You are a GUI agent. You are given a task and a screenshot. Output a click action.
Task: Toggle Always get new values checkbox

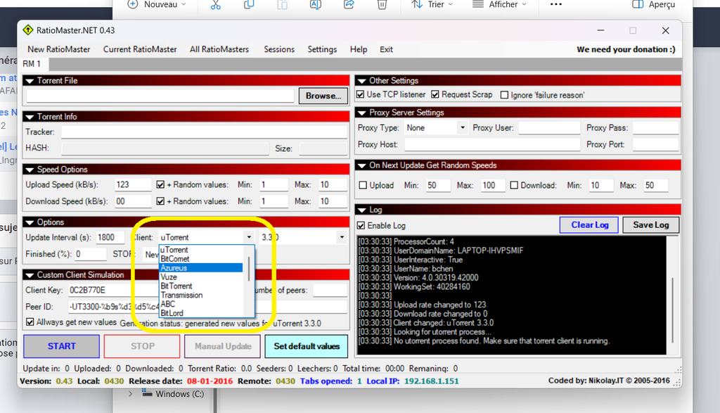tap(30, 322)
